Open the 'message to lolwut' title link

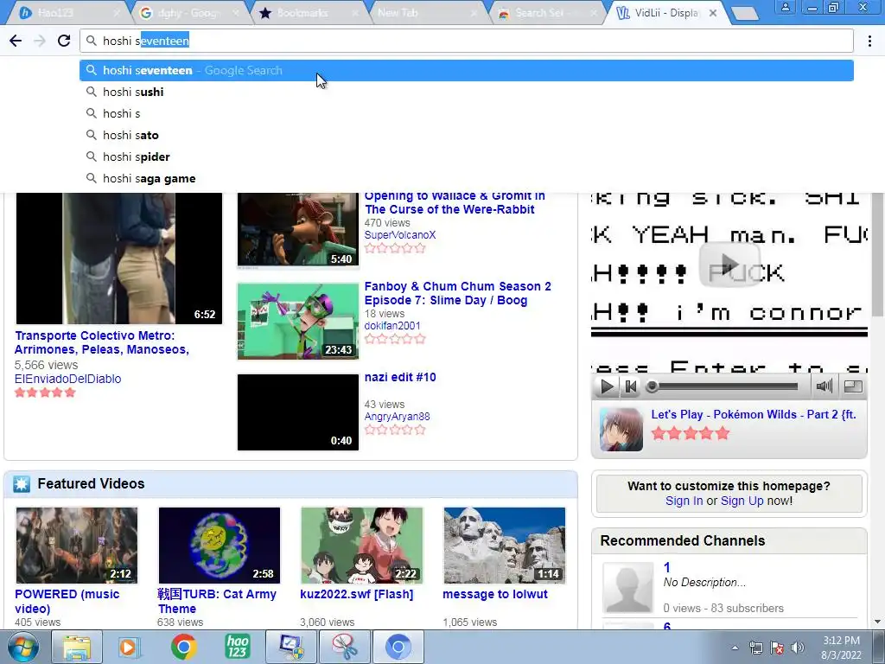[x=495, y=594]
